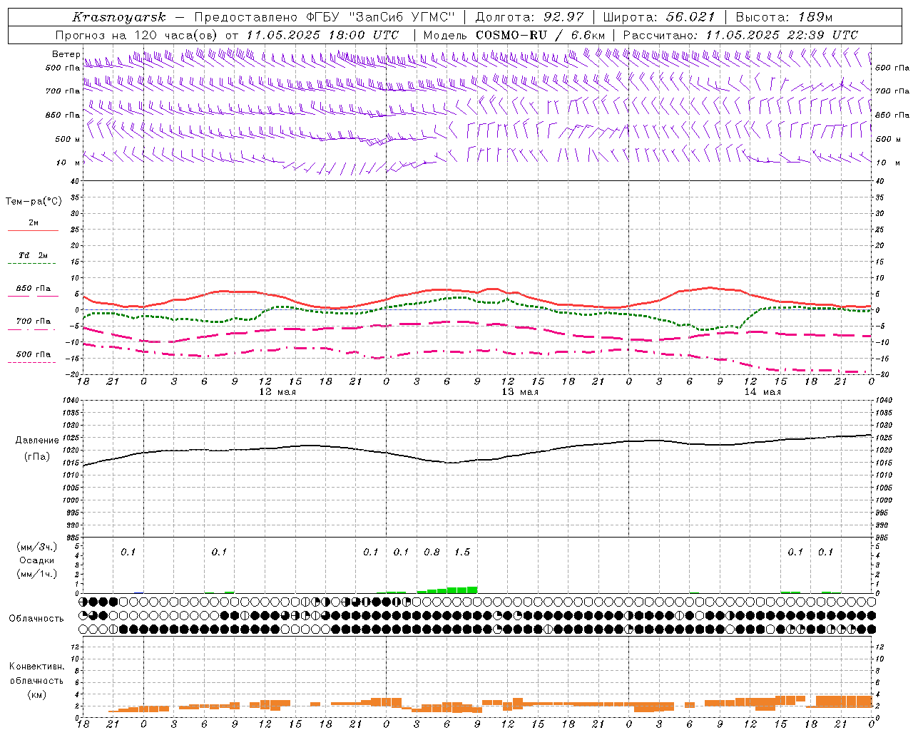Select the 'Долгота: 92.97' longitude label

529,17
